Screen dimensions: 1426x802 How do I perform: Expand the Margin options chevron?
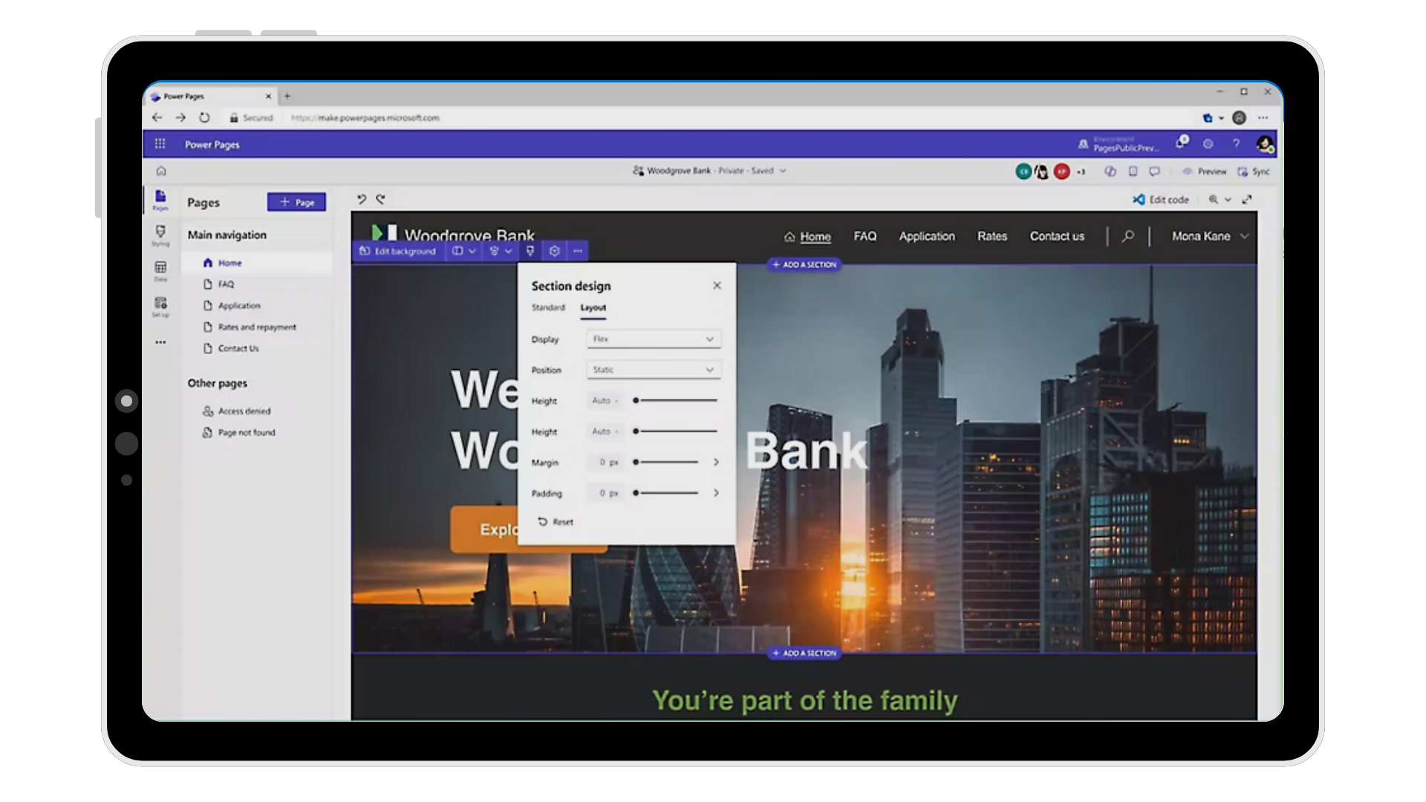coord(716,462)
